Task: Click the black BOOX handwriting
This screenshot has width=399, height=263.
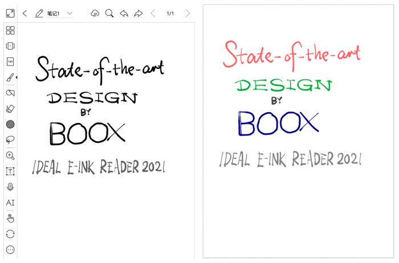Action: [87, 133]
